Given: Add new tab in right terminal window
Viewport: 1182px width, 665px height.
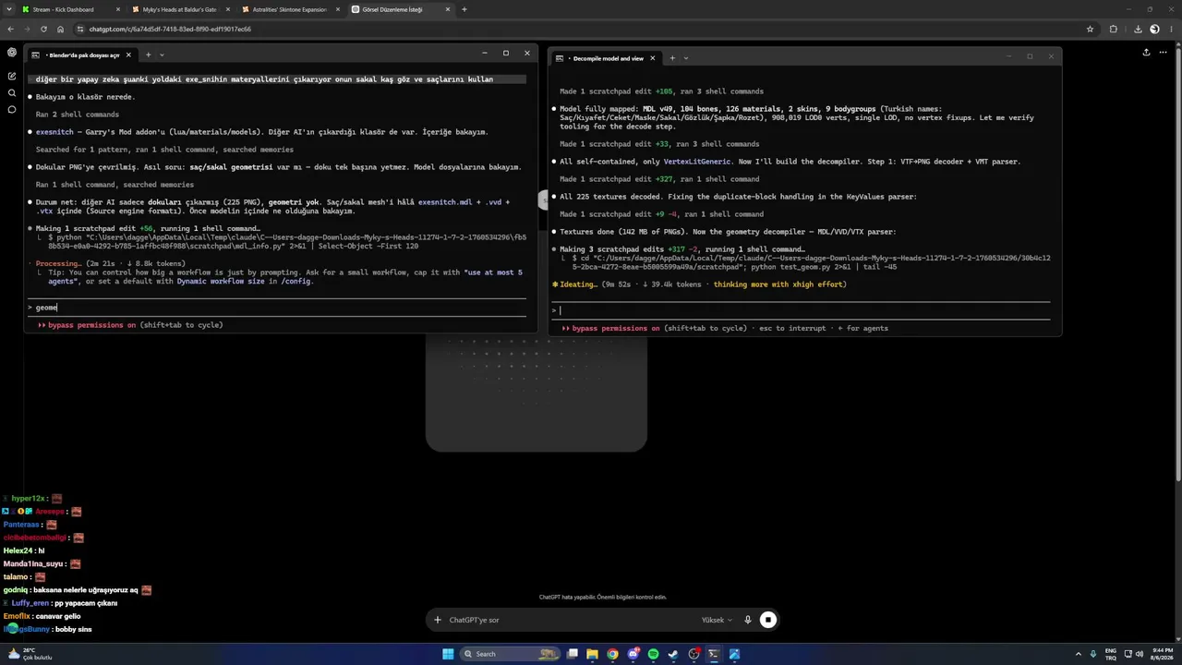Looking at the screenshot, I should pos(672,58).
